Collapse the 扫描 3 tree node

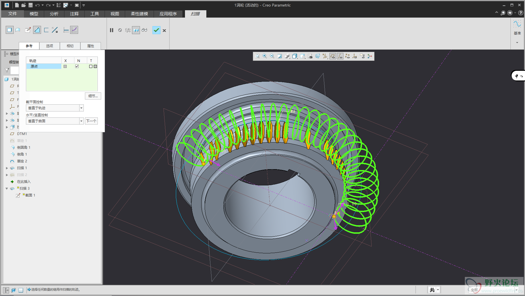(7, 189)
